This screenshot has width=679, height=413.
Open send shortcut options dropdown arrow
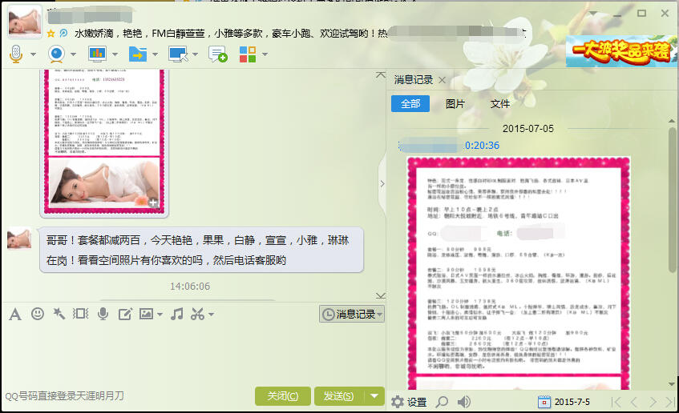[x=374, y=395]
